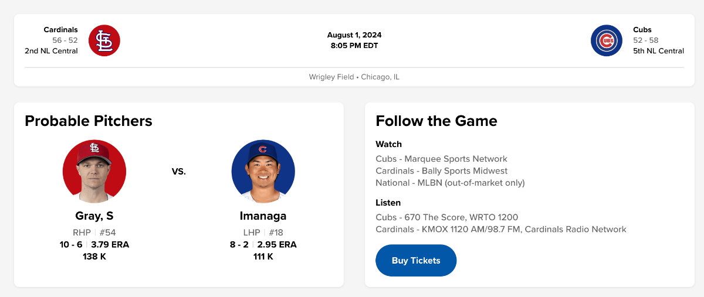Image resolution: width=704 pixels, height=297 pixels.
Task: Click the Probable Pitchers heading
Action: coord(89,121)
